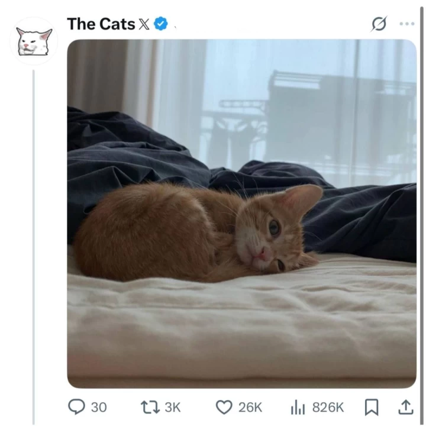Toggle the bookmark for this post
The image size is (426, 426).
point(372,406)
